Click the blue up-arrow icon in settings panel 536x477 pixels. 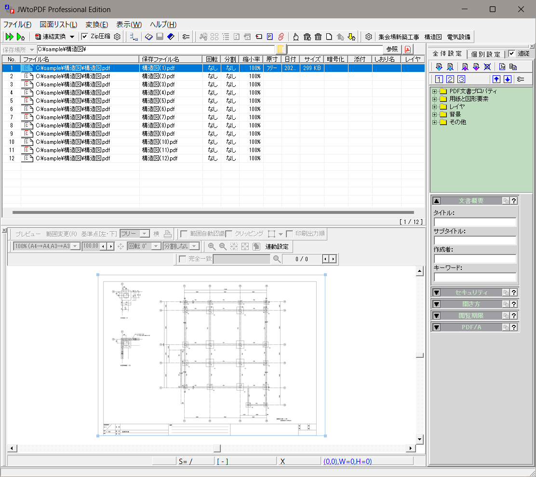496,80
